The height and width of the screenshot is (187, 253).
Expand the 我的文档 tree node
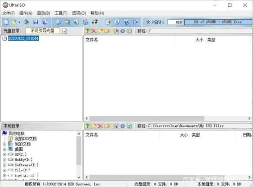5,144
